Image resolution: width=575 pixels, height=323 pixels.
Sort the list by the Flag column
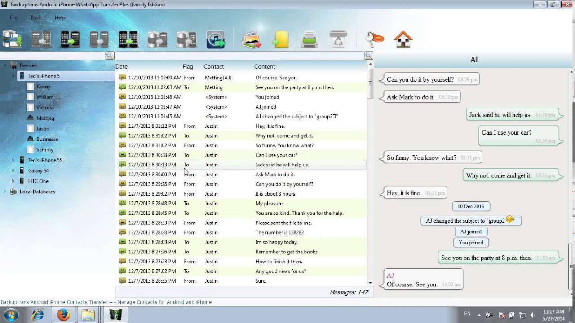(188, 66)
